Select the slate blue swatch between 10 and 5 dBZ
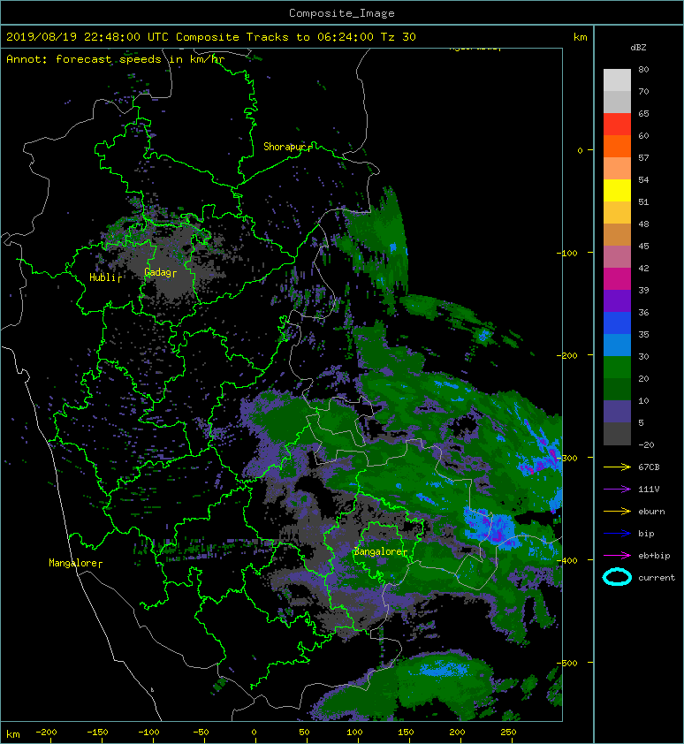The image size is (684, 744). click(x=617, y=412)
